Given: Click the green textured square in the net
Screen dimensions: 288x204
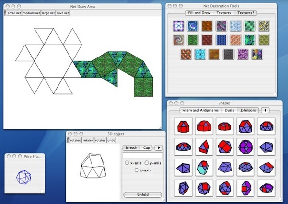Looking at the screenshot, I should pos(143,87).
